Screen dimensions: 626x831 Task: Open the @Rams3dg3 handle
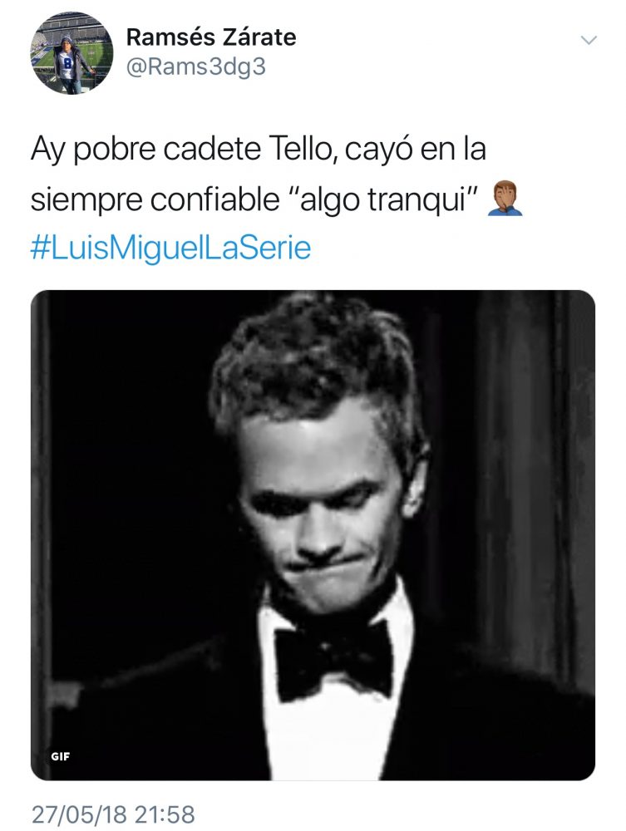[x=195, y=68]
